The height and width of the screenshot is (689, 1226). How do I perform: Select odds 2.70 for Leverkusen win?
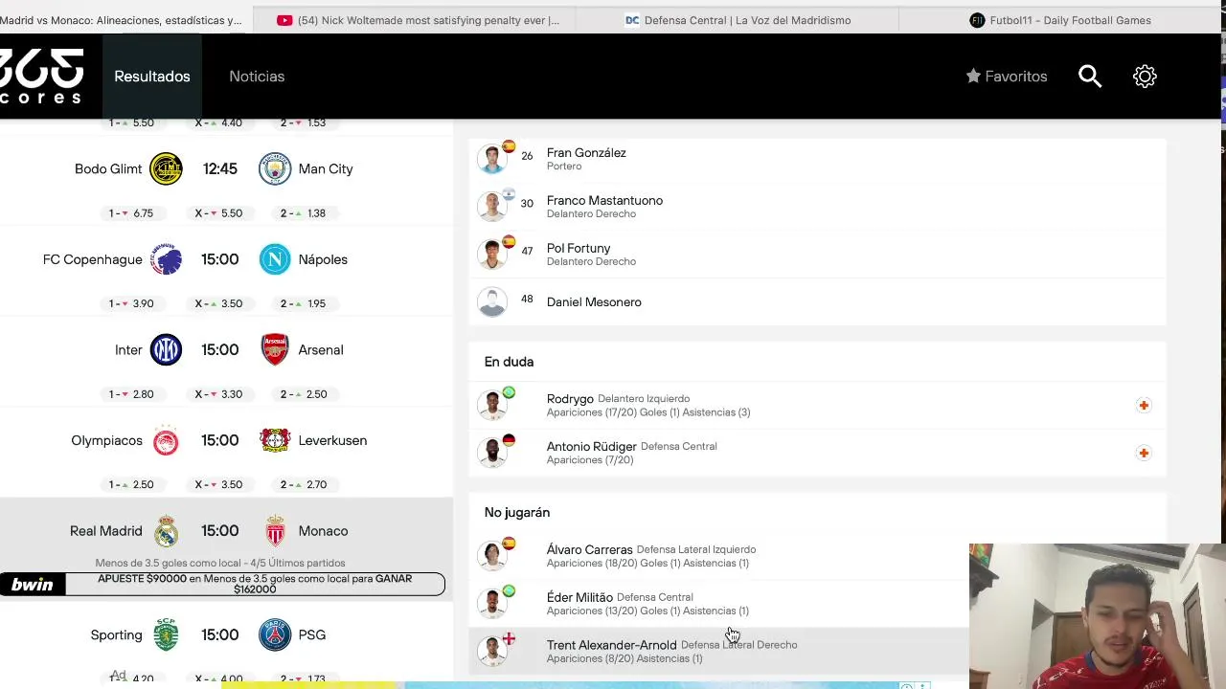point(304,484)
